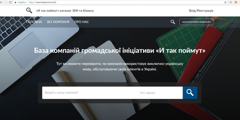Click the blue search button
This screenshot has width=240, height=120.
[190, 93]
